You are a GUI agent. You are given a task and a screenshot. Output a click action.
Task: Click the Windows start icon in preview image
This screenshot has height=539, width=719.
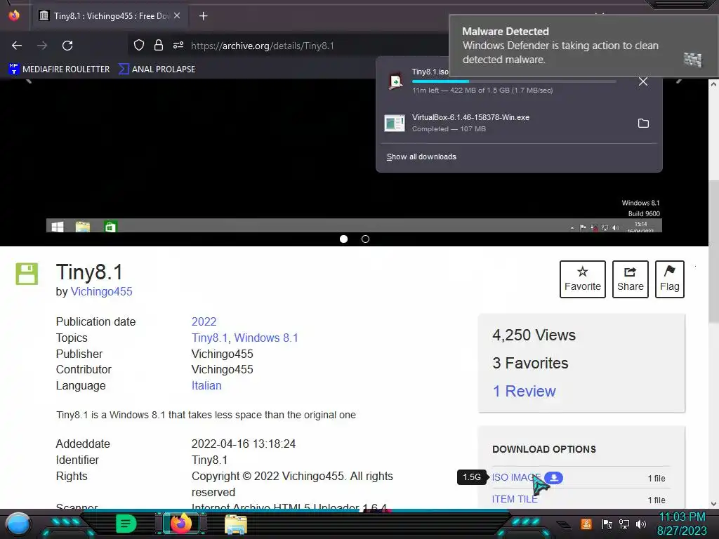point(58,227)
